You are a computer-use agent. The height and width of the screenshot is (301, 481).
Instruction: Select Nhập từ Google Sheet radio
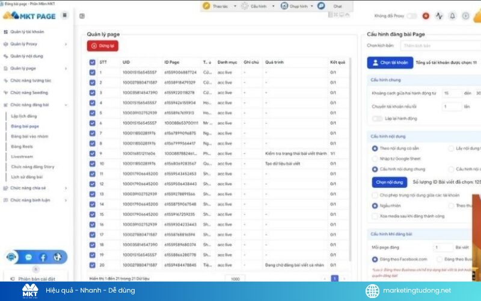pos(375,159)
